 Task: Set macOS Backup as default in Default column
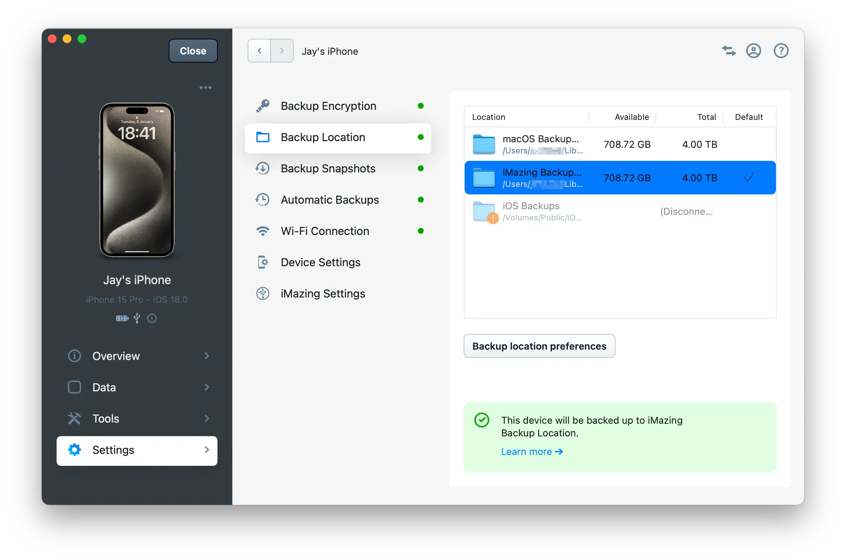(749, 144)
